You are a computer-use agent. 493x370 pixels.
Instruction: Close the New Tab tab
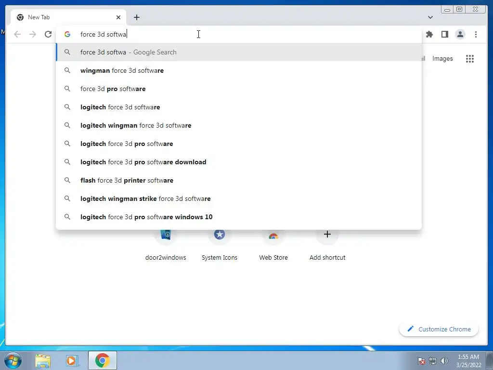118,17
